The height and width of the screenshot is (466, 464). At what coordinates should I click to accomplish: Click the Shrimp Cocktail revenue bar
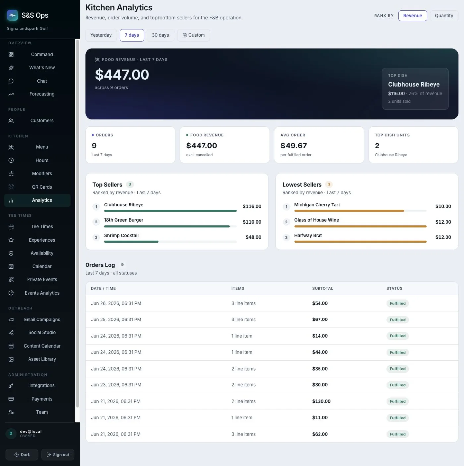(x=170, y=242)
